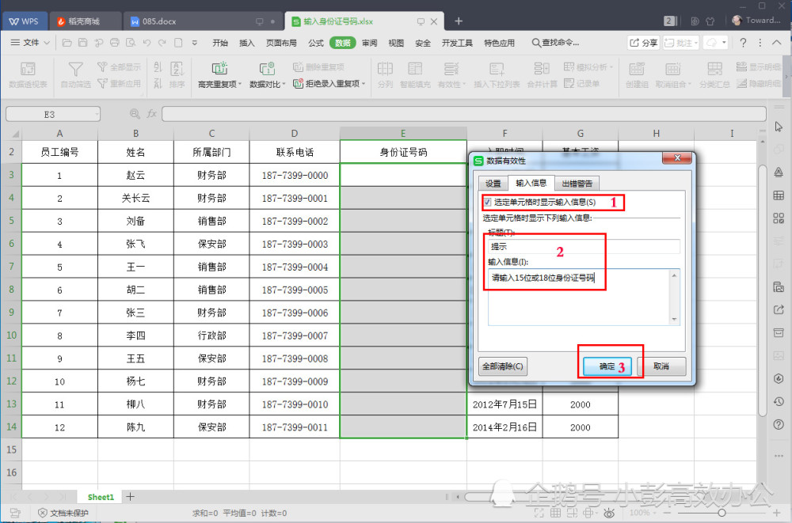
Task: Open the 分类汇总 subtotal tool
Action: [x=714, y=74]
